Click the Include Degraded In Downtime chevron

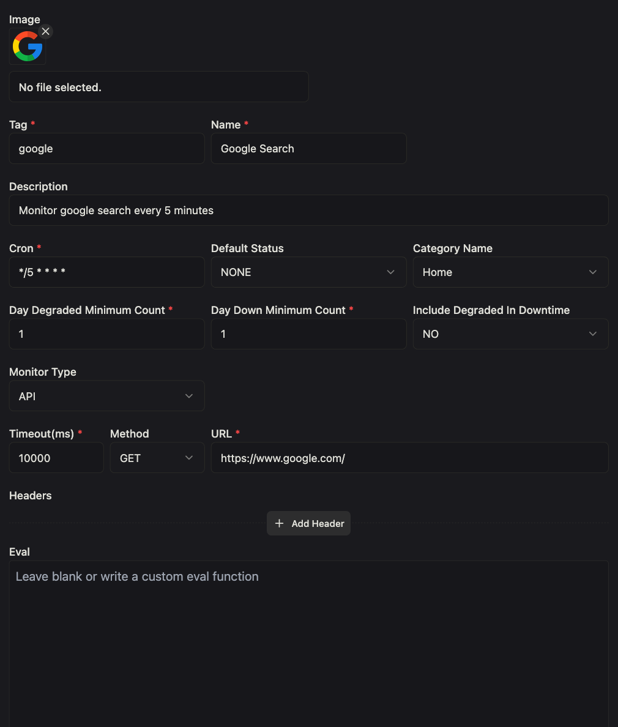(592, 334)
